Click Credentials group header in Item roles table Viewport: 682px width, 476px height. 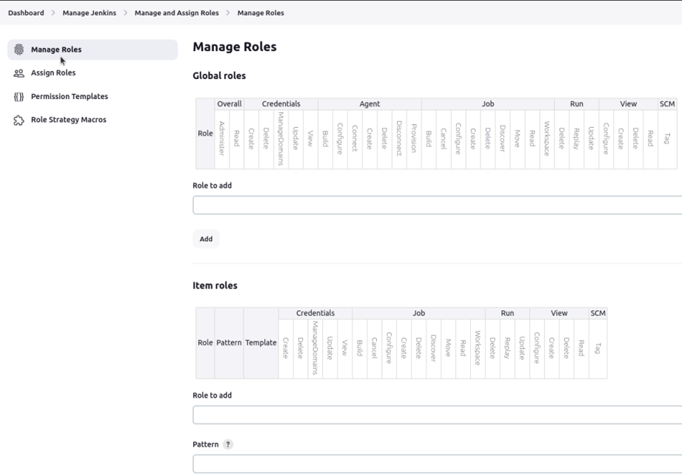pos(315,313)
